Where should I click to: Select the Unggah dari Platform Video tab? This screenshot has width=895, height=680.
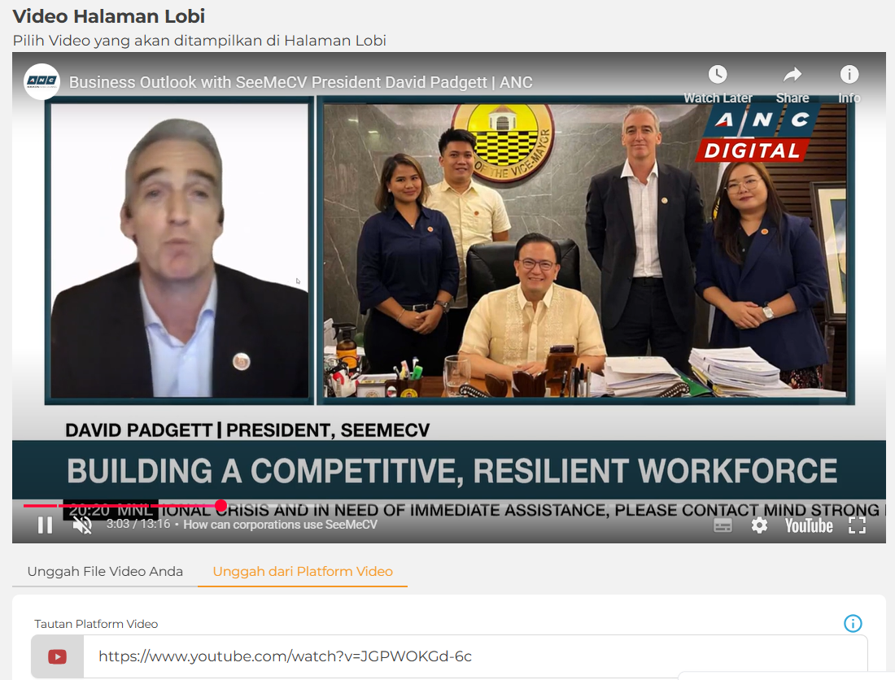(x=303, y=571)
